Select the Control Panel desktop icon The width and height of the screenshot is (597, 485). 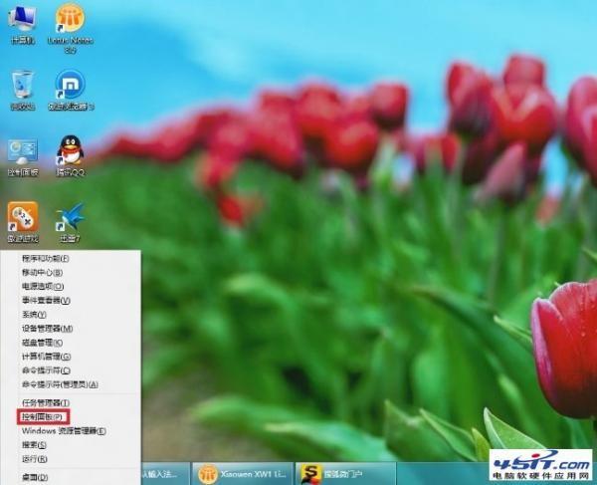click(22, 151)
